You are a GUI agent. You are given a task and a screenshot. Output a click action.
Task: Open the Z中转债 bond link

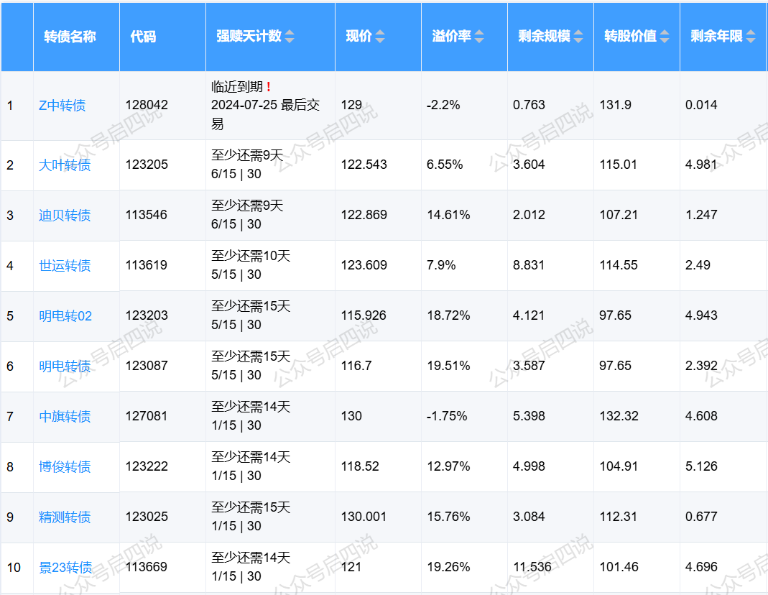[63, 106]
